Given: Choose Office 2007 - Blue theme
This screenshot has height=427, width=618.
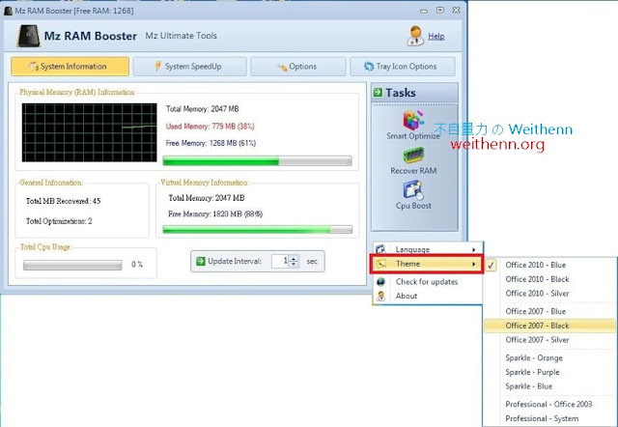Looking at the screenshot, I should 549,311.
